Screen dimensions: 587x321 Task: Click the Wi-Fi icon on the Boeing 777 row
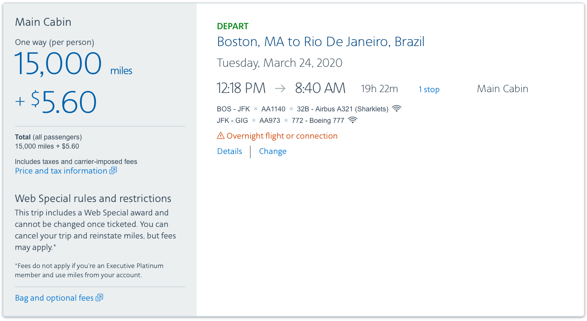pyautogui.click(x=352, y=120)
